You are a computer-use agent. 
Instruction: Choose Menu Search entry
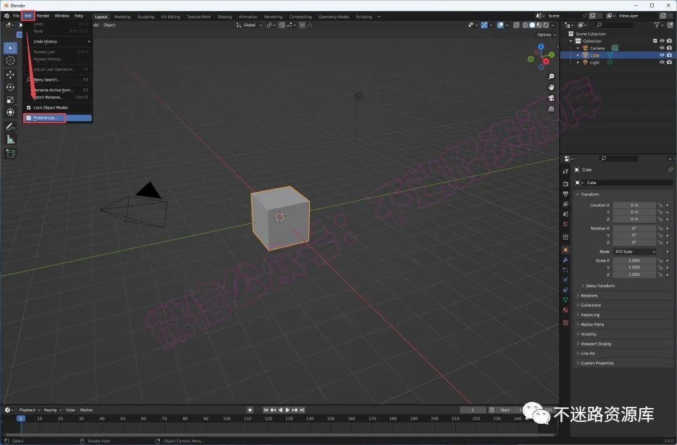point(58,79)
